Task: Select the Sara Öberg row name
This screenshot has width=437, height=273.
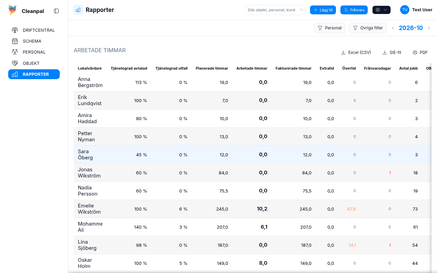Action: pyautogui.click(x=85, y=155)
